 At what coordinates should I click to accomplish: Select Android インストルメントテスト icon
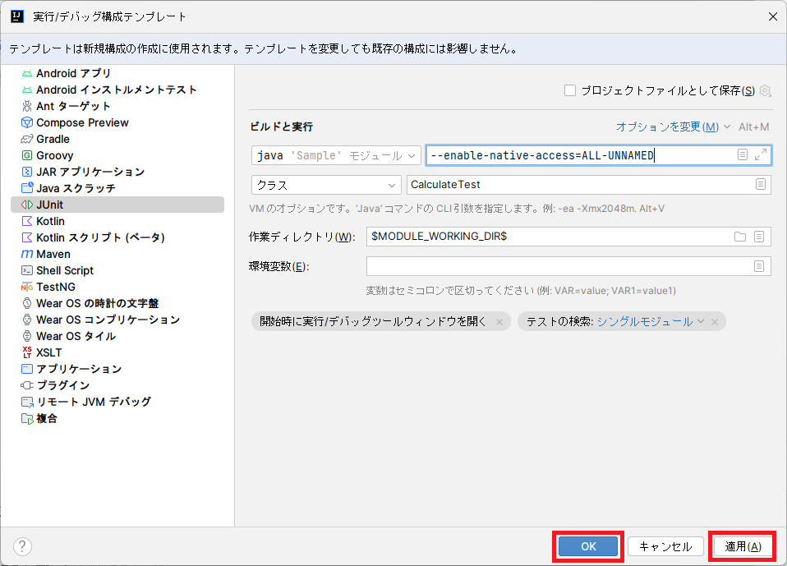(27, 90)
